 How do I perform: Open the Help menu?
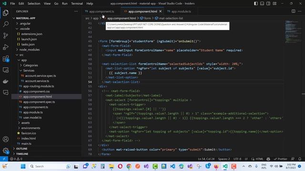coord(90,3)
